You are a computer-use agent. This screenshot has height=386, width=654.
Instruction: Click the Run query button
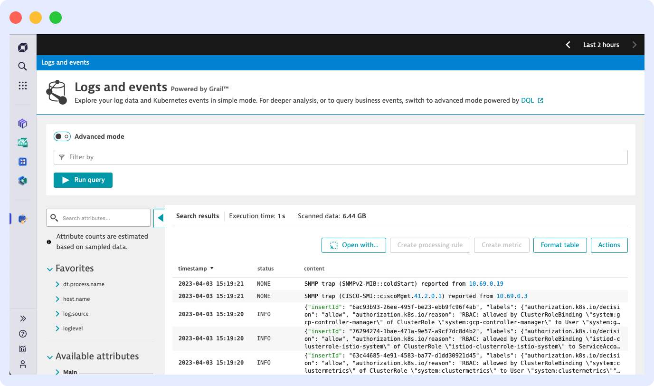83,180
